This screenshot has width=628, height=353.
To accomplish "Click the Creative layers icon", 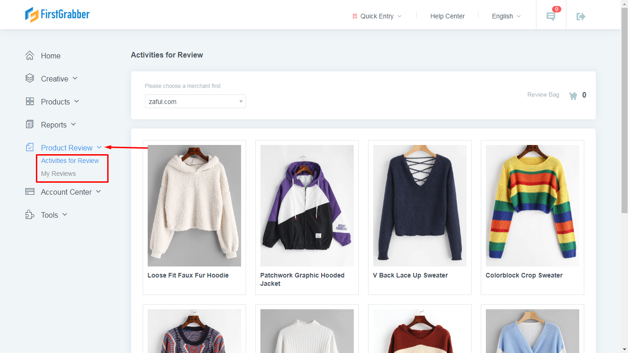I will click(x=30, y=78).
